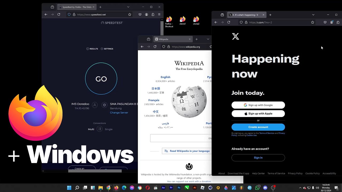The image size is (342, 192).
Task: Open the Windows Start menu
Action: click(69, 188)
